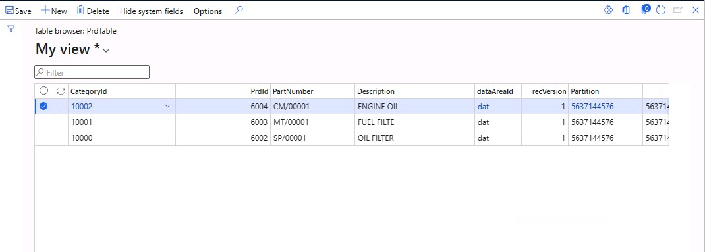Uncheck the selected row 10002 checkmark
Image resolution: width=705 pixels, height=252 pixels.
43,107
